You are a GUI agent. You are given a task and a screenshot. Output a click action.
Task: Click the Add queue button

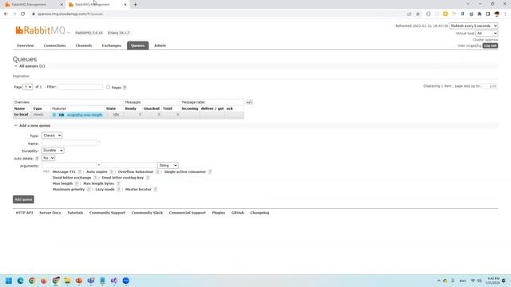click(23, 199)
